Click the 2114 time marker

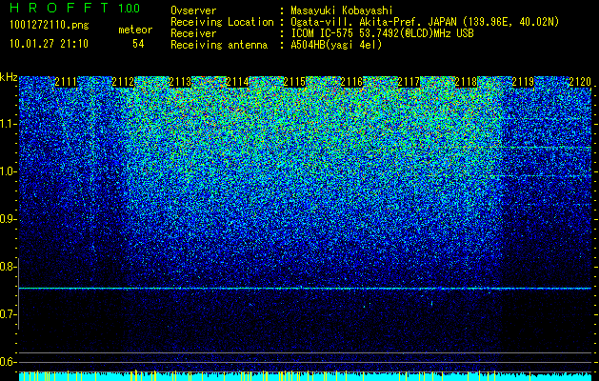click(237, 82)
